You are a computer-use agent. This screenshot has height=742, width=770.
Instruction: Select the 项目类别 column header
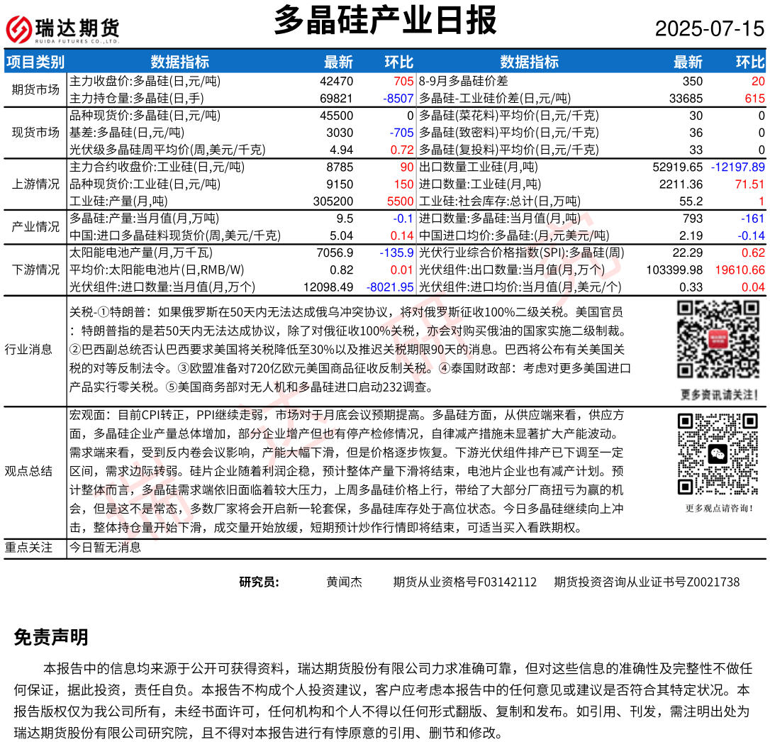click(35, 62)
